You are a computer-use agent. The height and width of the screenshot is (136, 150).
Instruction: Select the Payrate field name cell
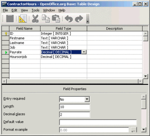point(25,52)
